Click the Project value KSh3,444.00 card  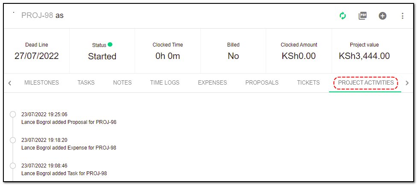364,51
